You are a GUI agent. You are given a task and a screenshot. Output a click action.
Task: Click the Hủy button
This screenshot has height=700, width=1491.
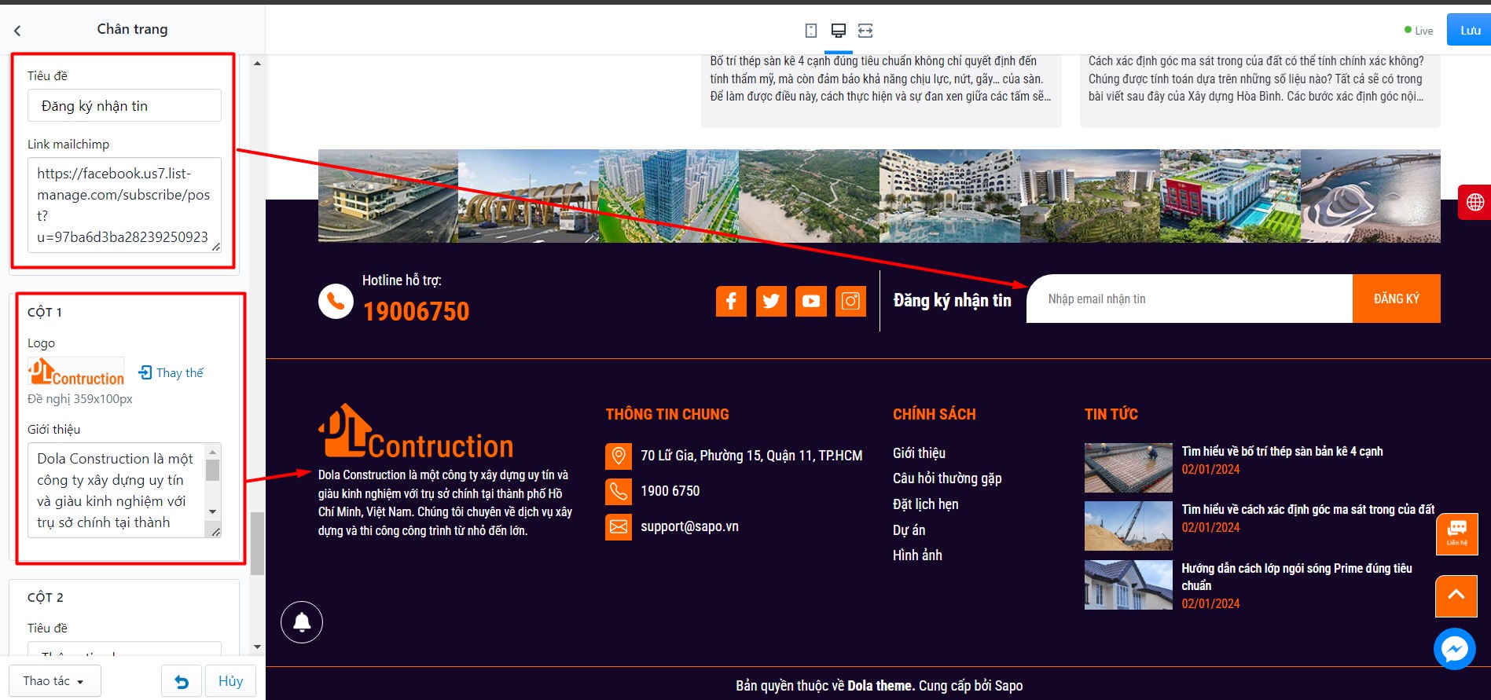click(230, 681)
